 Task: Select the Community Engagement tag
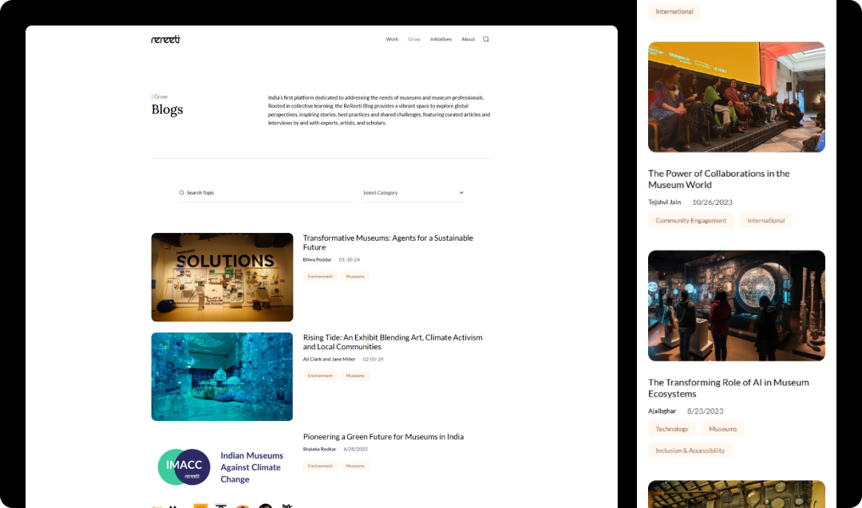(690, 220)
